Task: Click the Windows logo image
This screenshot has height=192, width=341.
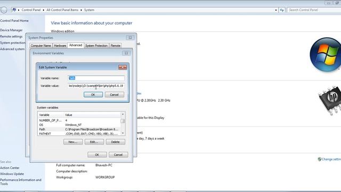Action: (x=326, y=54)
